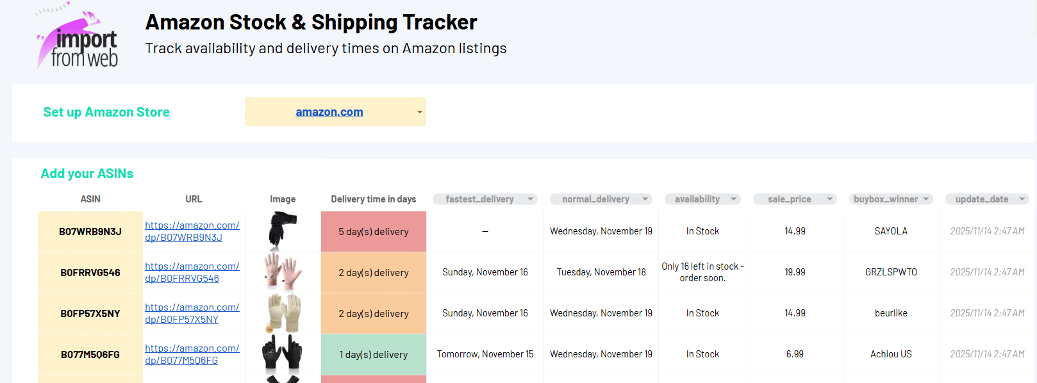This screenshot has width=1037, height=383.
Task: Open the B077M506FG Amazon product link
Action: (192, 354)
